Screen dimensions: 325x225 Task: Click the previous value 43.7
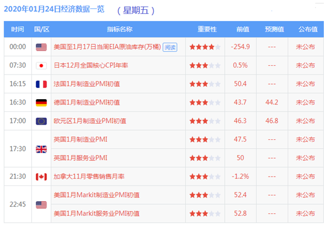241,102
